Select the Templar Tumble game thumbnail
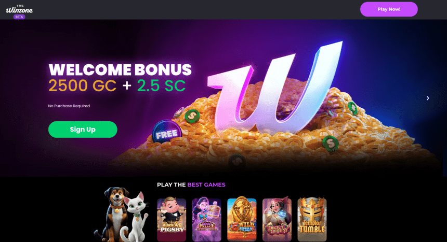 pos(312,220)
